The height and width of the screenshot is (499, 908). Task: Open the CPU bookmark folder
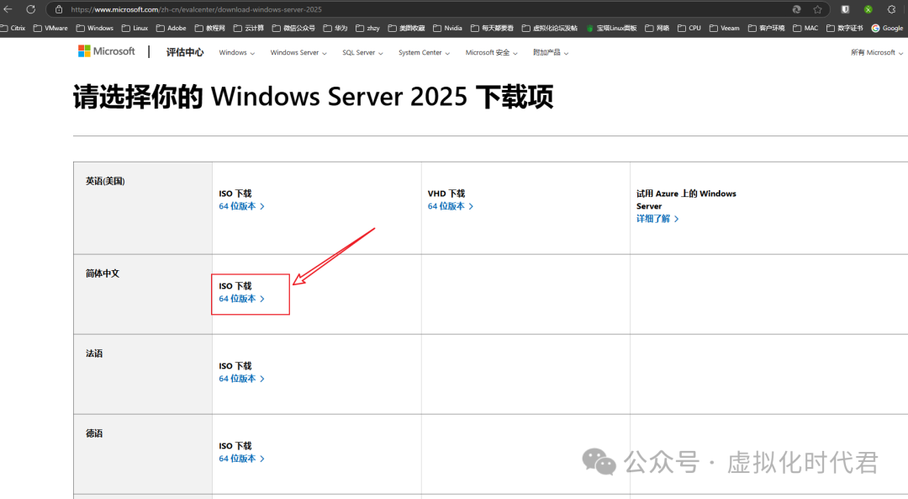pyautogui.click(x=689, y=28)
